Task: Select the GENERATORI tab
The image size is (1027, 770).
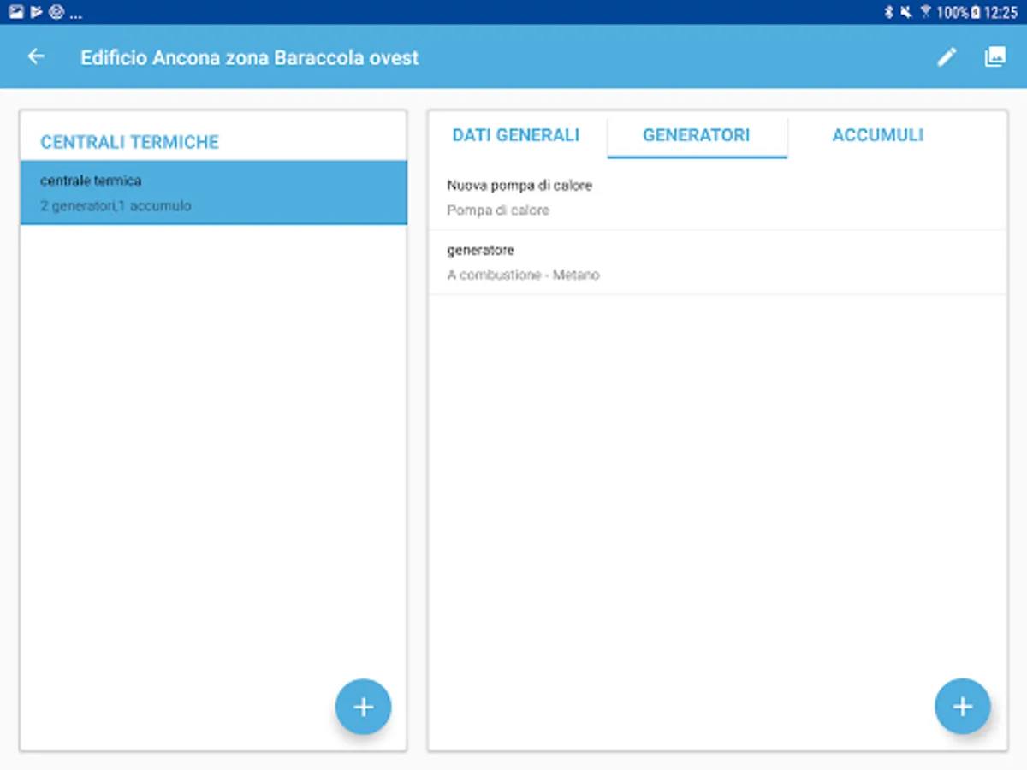Action: click(x=697, y=135)
